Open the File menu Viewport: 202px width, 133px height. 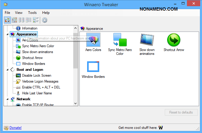(x=7, y=13)
